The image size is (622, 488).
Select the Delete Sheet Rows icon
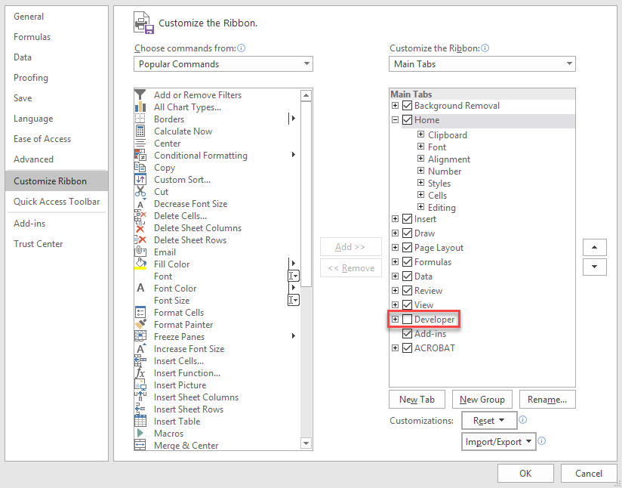tap(140, 240)
